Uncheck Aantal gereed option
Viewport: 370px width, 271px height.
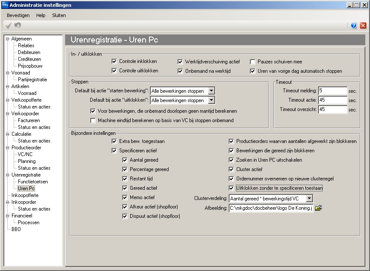pyautogui.click(x=125, y=160)
